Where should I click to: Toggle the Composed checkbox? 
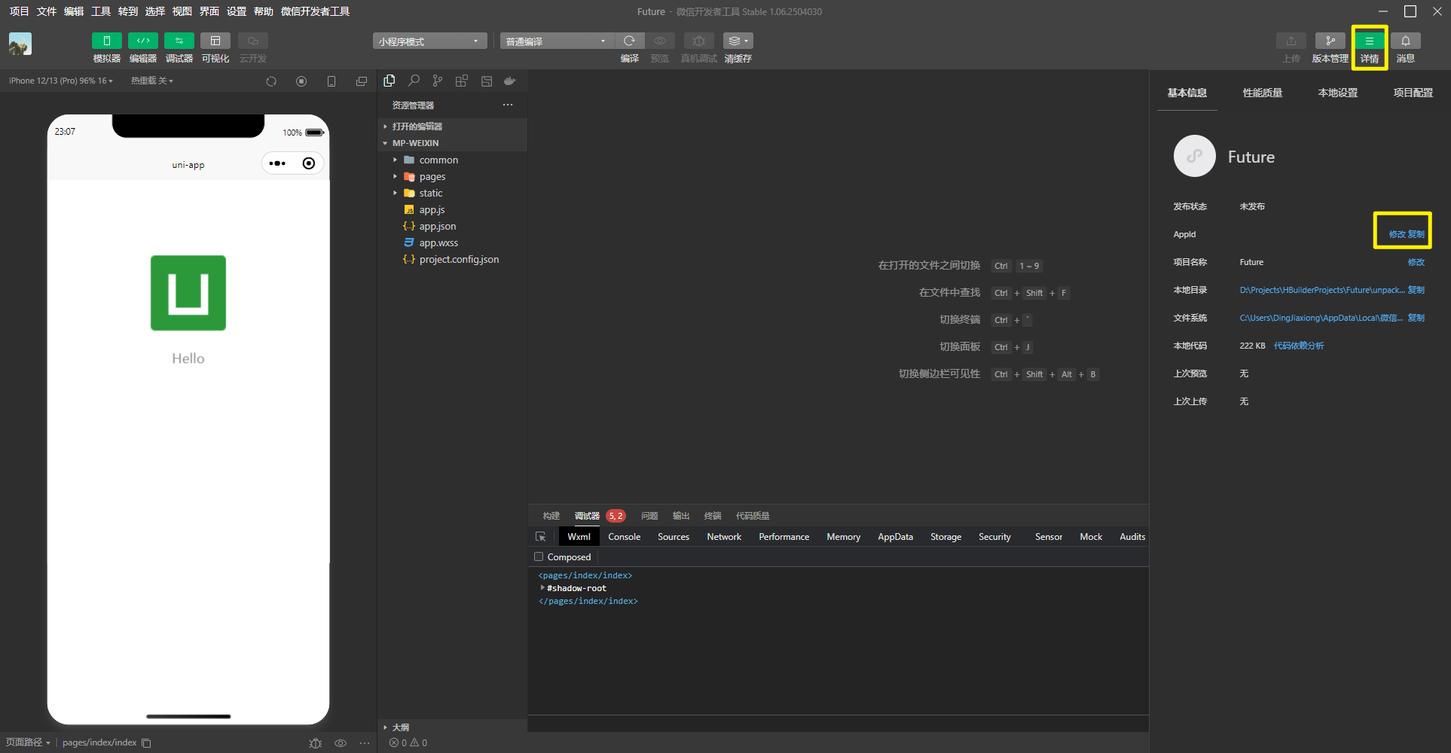(x=539, y=557)
